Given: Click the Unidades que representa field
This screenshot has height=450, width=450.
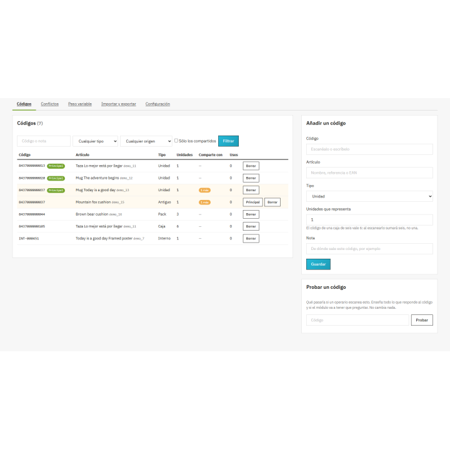Looking at the screenshot, I should click(369, 220).
